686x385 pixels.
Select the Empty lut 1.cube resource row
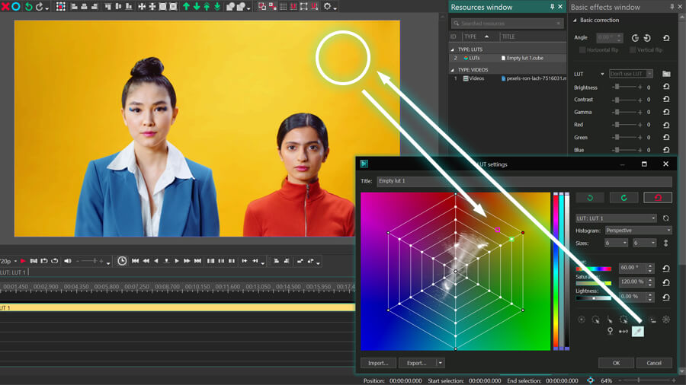click(508, 58)
